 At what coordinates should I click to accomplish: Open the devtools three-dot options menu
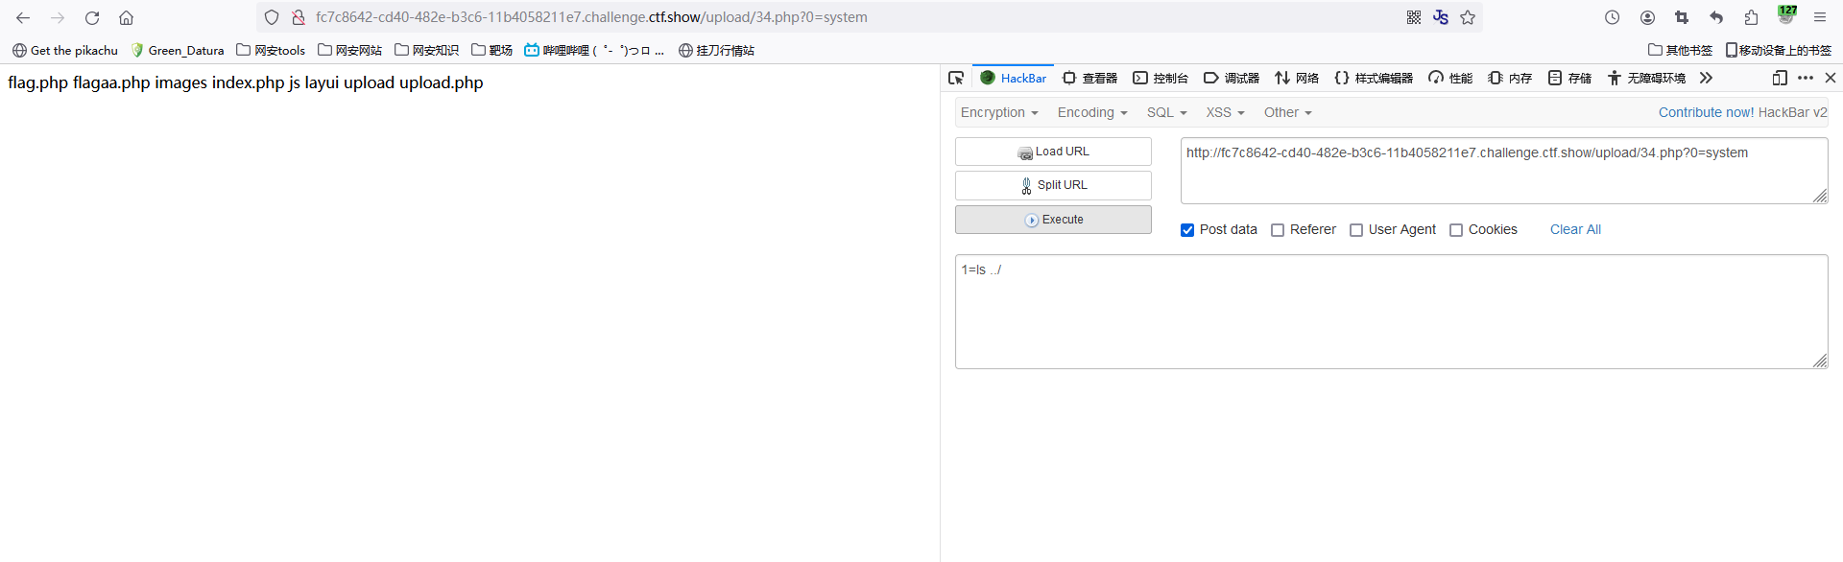coord(1806,78)
